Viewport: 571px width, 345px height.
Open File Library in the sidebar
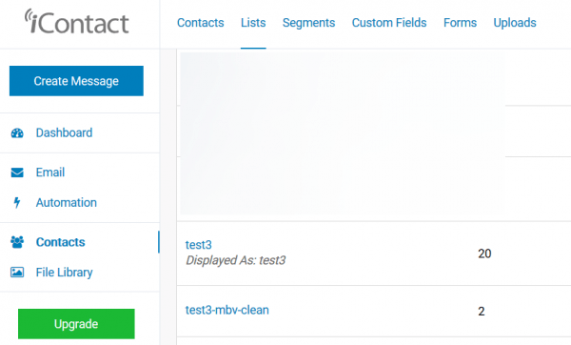(64, 272)
